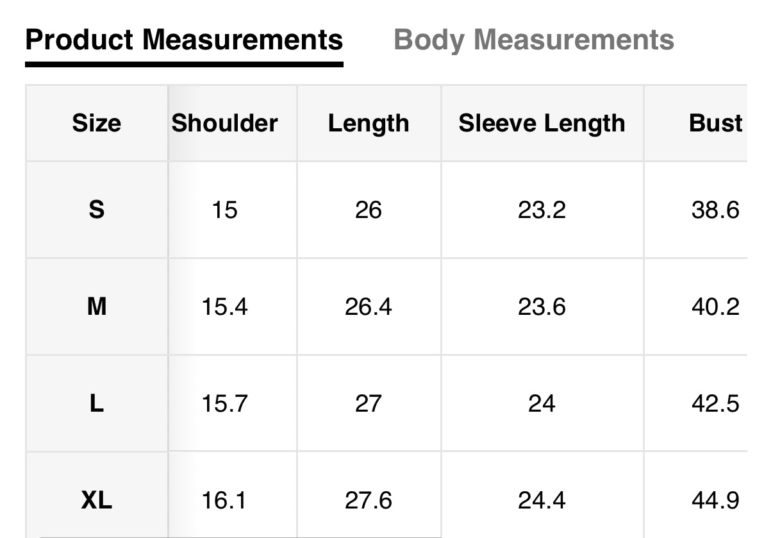Viewport: 773px width, 538px height.
Task: Click the 38.6 bust cell
Action: click(x=715, y=210)
